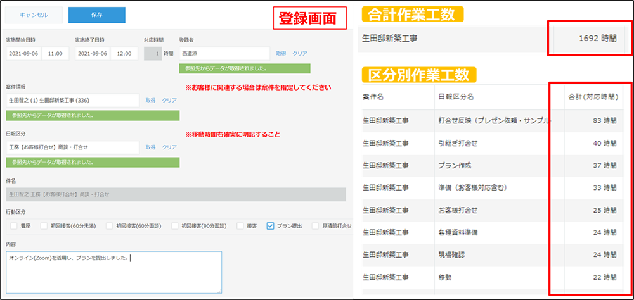Check the 見積前打合せ checkbox
The height and width of the screenshot is (300, 634).
pyautogui.click(x=315, y=226)
